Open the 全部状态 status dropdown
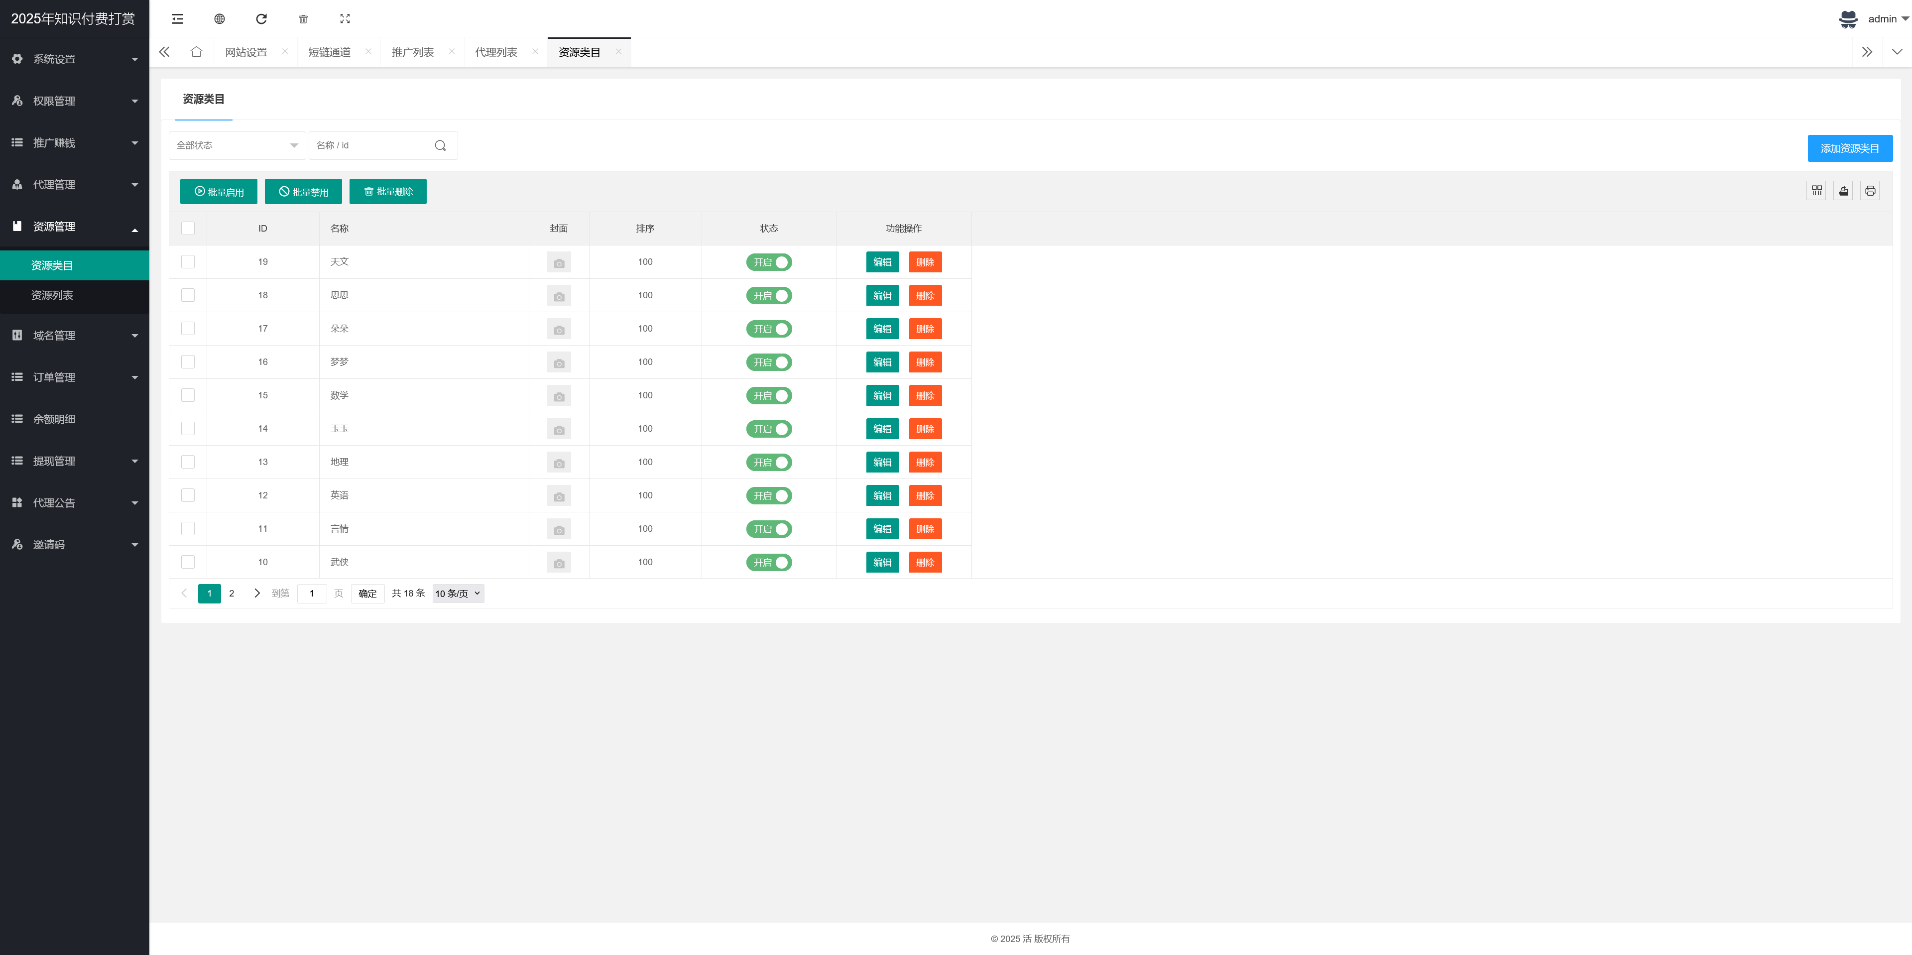 237,145
